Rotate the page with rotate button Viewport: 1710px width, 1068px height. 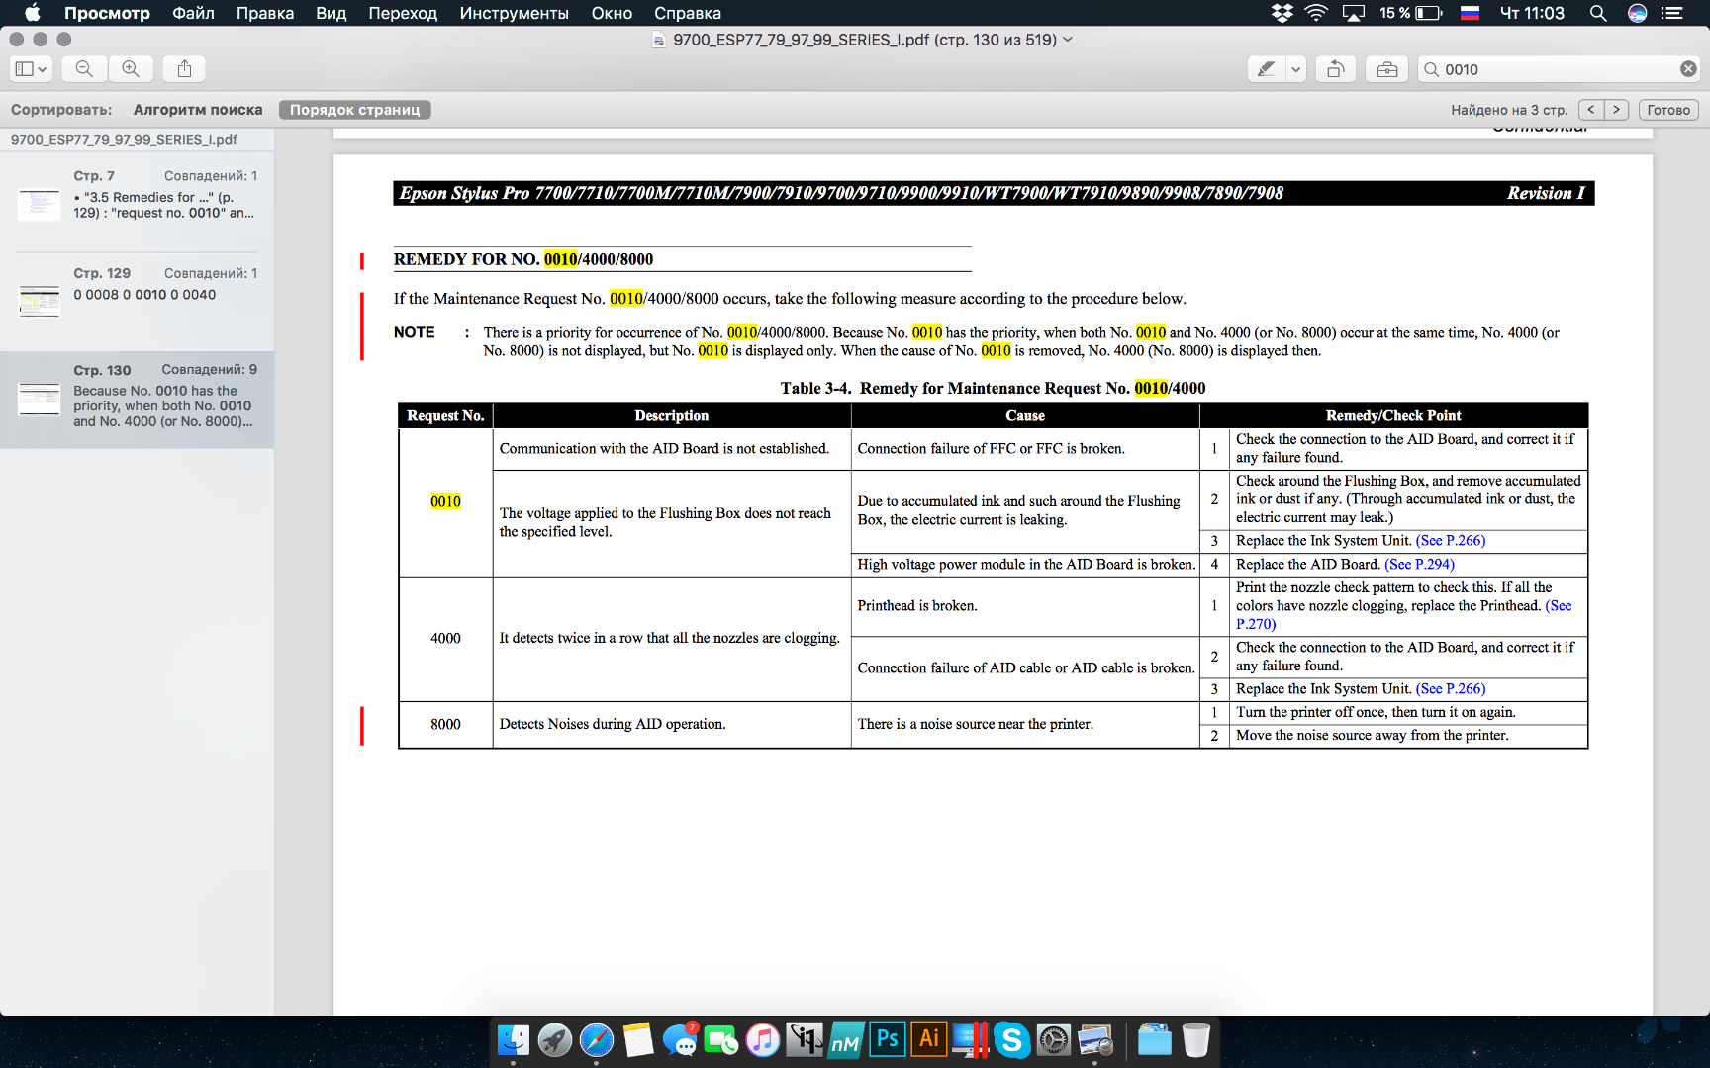click(1335, 69)
